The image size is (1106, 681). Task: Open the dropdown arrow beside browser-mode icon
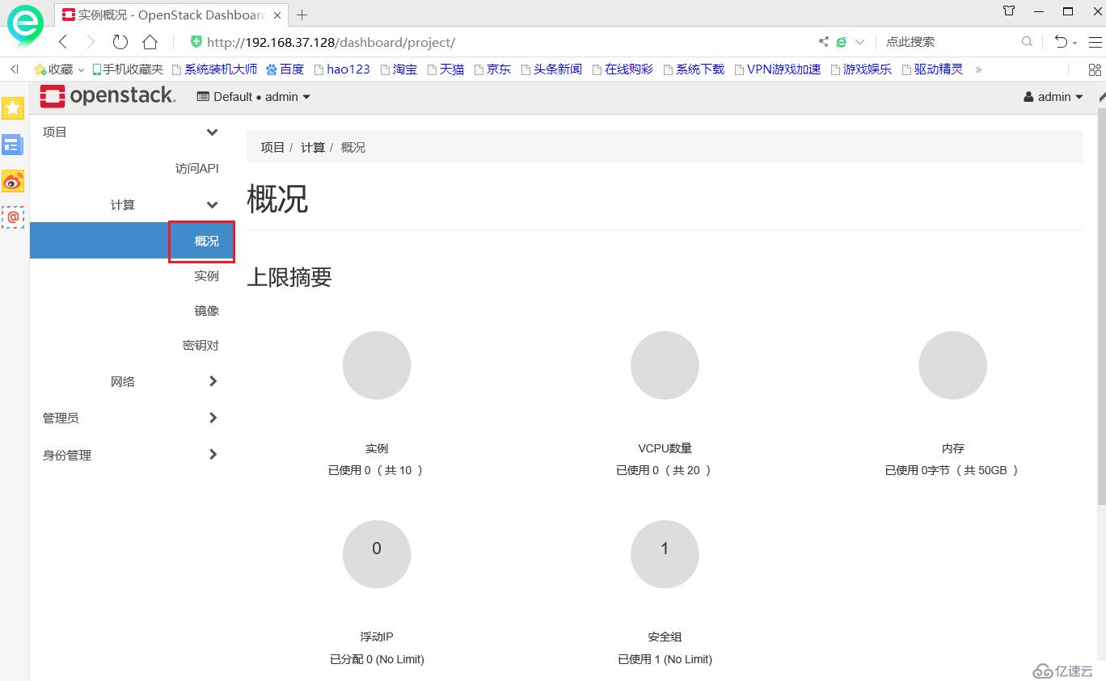tap(859, 42)
